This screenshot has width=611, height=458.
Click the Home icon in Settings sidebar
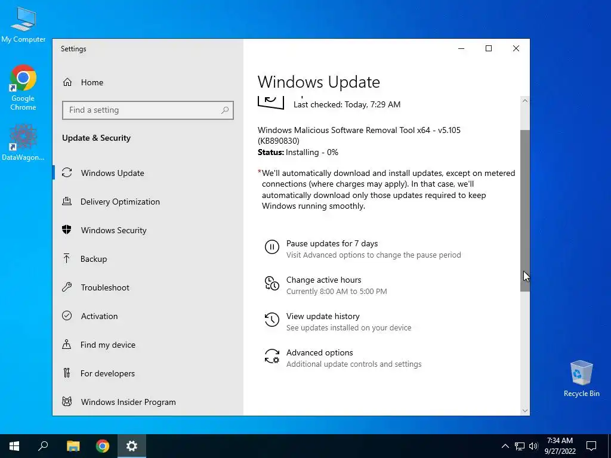(x=67, y=82)
